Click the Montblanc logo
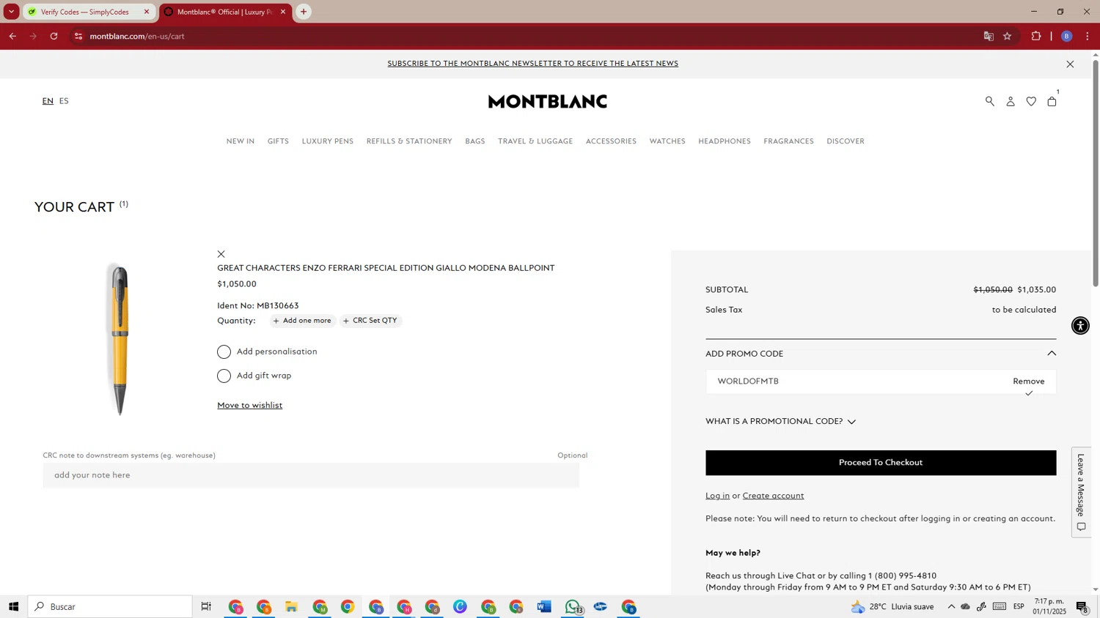Screen dimensions: 1100x618 [548, 102]
